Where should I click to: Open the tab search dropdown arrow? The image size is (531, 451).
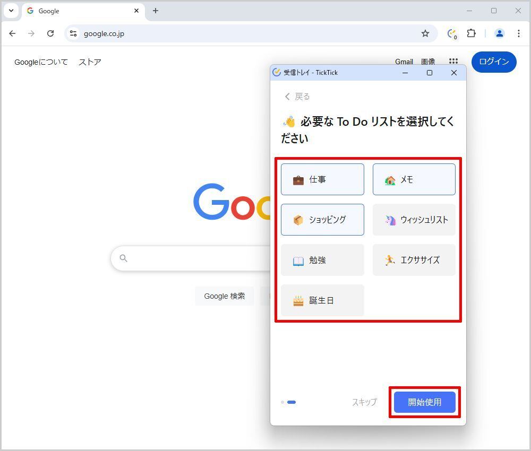11,11
